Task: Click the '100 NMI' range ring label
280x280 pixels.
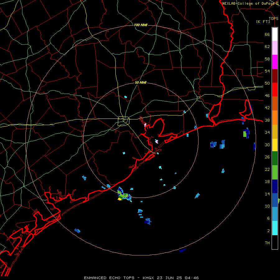Action: coord(141,25)
